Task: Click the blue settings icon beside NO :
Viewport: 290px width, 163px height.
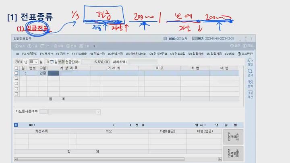Action: 16,125
